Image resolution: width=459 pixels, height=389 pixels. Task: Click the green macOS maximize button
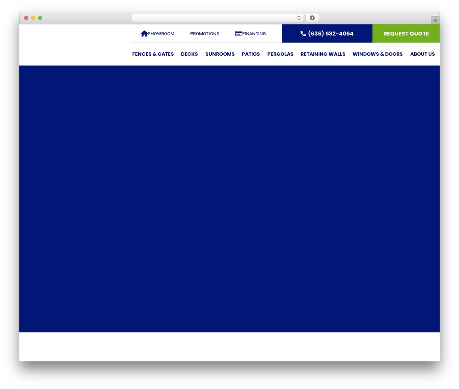pos(40,18)
